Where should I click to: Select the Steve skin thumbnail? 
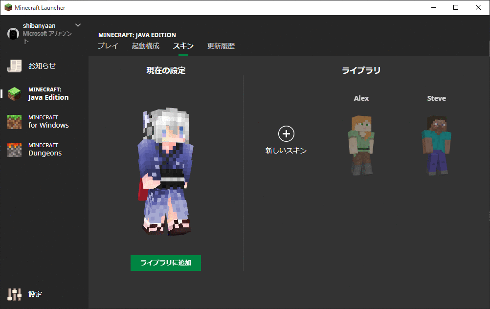[436, 143]
